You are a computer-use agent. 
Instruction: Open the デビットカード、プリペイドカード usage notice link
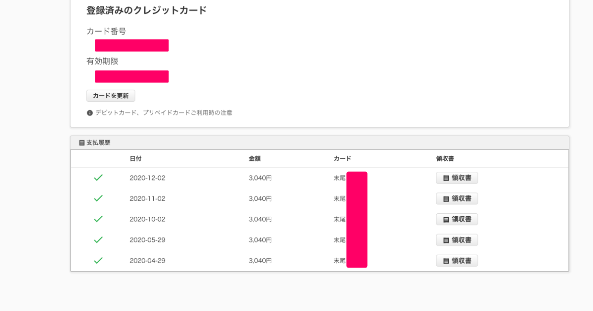[164, 113]
